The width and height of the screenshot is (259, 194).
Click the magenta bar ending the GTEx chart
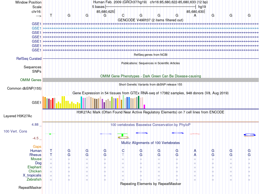(x=144, y=107)
